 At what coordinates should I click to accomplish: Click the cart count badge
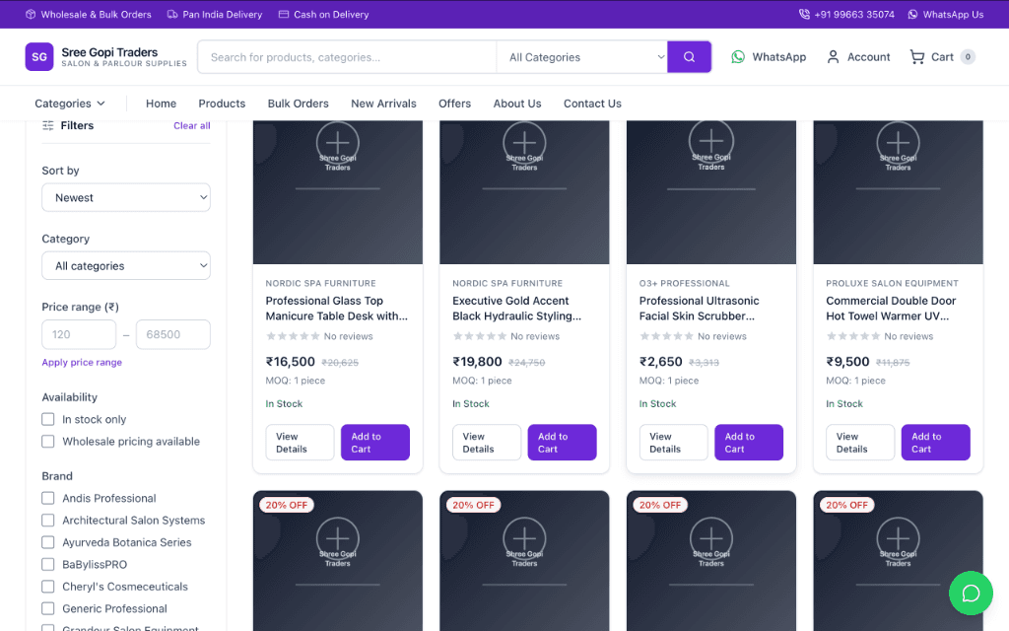[968, 56]
